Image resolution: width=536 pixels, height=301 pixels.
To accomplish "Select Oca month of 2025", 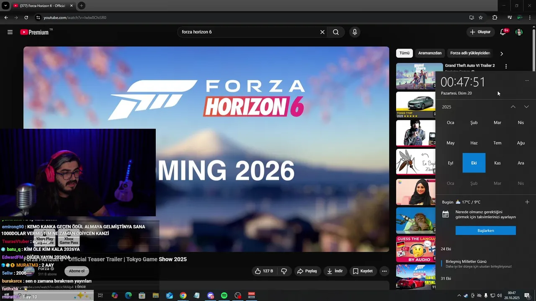I will (451, 122).
